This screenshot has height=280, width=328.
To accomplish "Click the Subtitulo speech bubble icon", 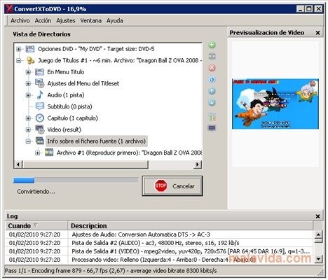I will click(40, 106).
